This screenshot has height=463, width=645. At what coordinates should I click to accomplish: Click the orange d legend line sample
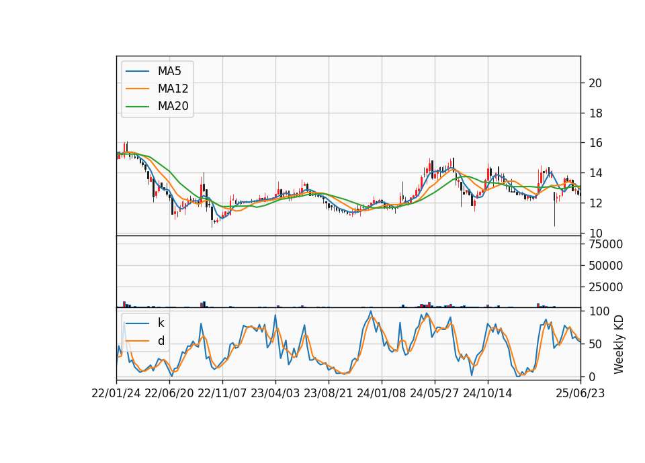pyautogui.click(x=137, y=341)
